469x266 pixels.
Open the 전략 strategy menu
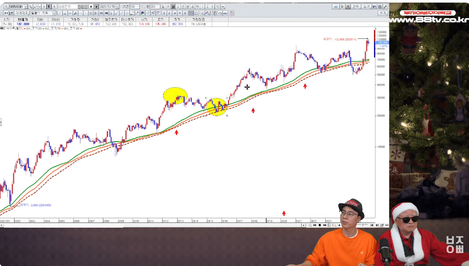pos(356,7)
